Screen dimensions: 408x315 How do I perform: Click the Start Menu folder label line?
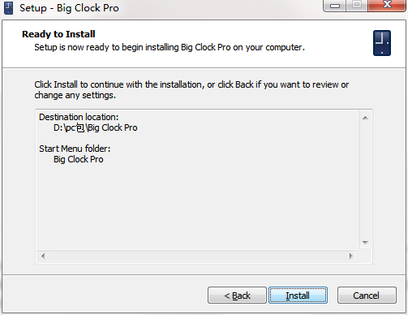pos(75,149)
